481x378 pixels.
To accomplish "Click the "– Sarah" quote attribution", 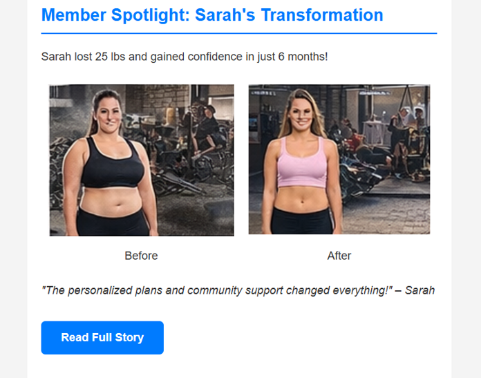I will [415, 290].
